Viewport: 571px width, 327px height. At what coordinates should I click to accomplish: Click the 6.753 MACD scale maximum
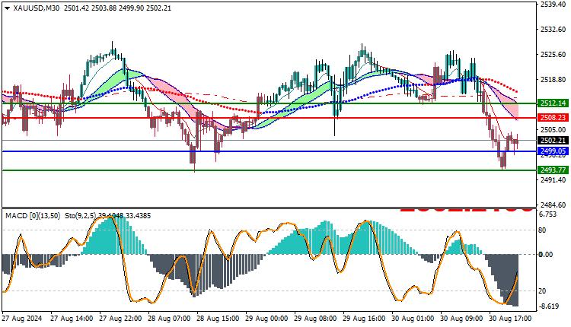(547, 214)
